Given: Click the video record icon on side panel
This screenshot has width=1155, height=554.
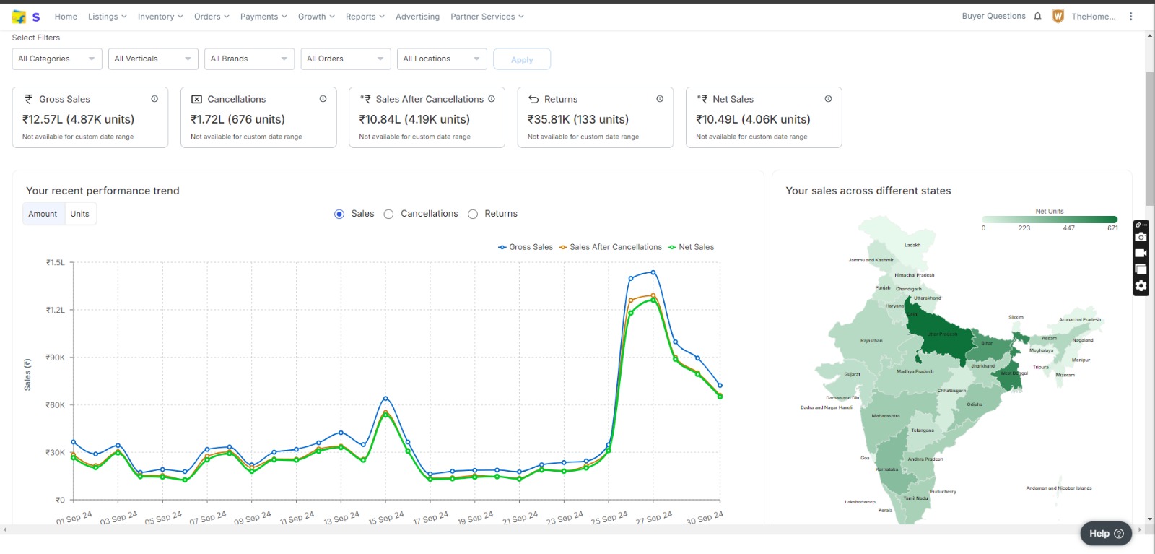Looking at the screenshot, I should pyautogui.click(x=1141, y=254).
